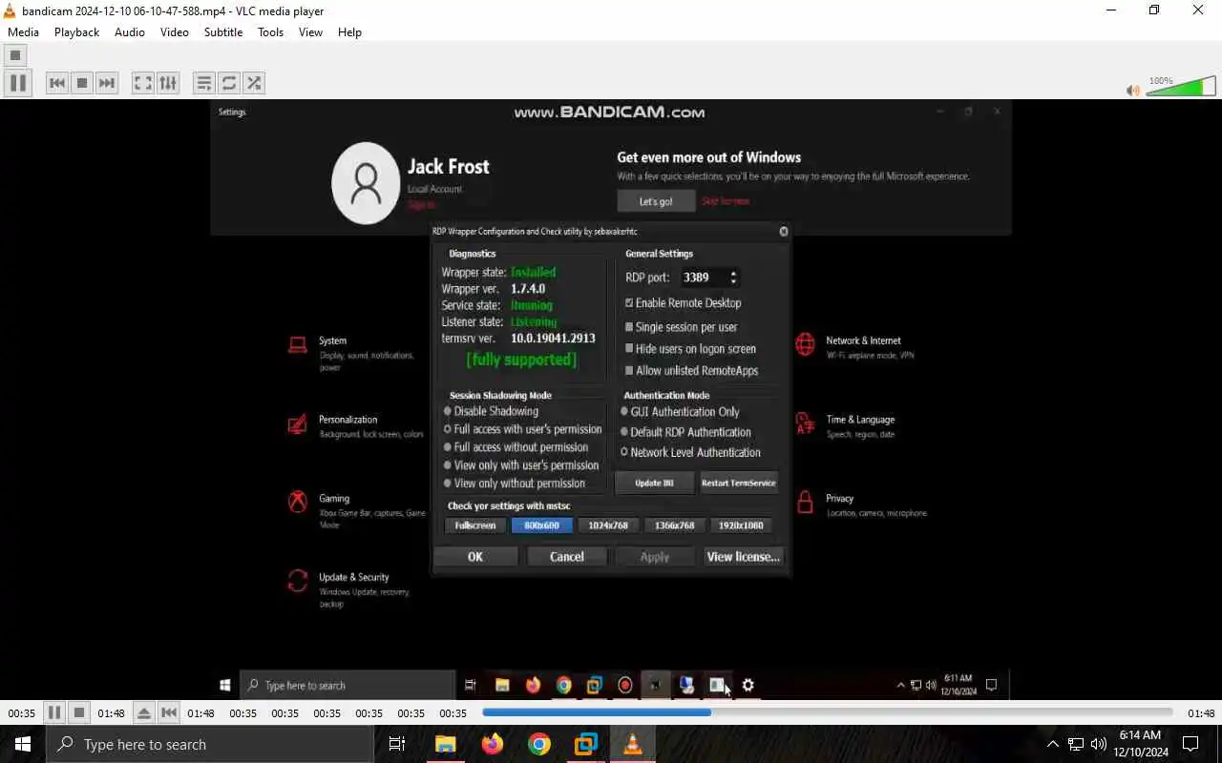Open the Playback menu
The image size is (1222, 763).
pyautogui.click(x=76, y=31)
